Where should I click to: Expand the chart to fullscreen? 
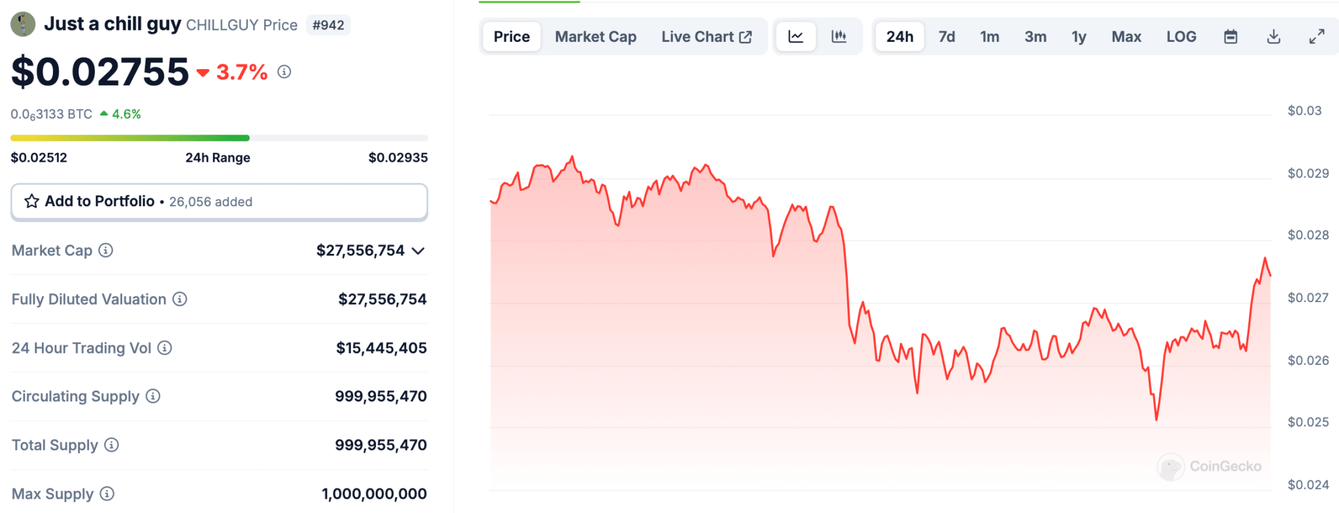pos(1317,37)
